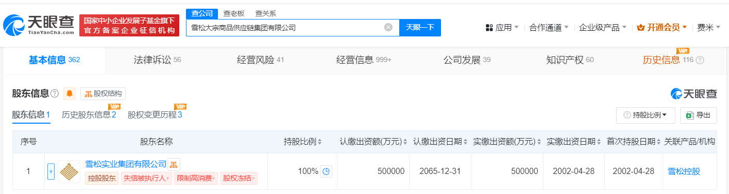The height and width of the screenshot is (194, 729).
Task: Click the 天眼一下 search button
Action: point(420,27)
